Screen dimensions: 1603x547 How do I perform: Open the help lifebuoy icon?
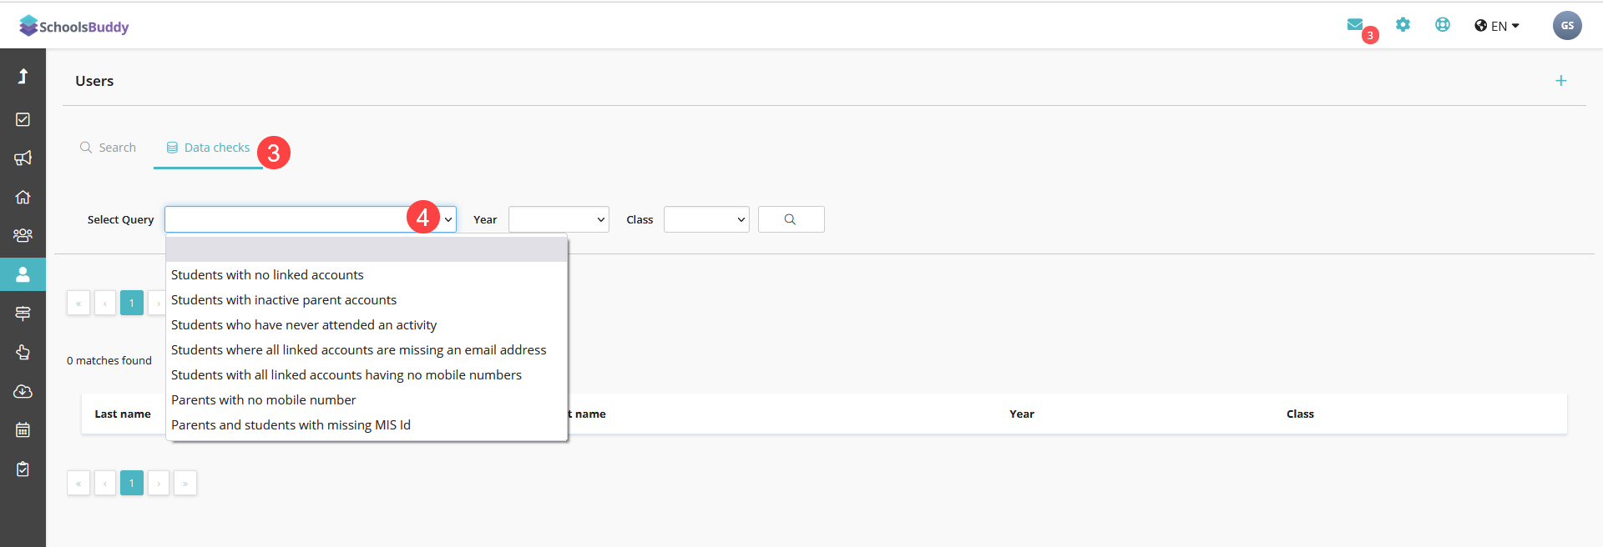coord(1443,25)
